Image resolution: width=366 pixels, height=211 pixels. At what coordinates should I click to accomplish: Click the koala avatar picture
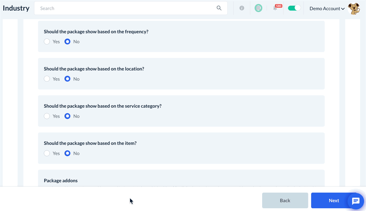pyautogui.click(x=354, y=9)
